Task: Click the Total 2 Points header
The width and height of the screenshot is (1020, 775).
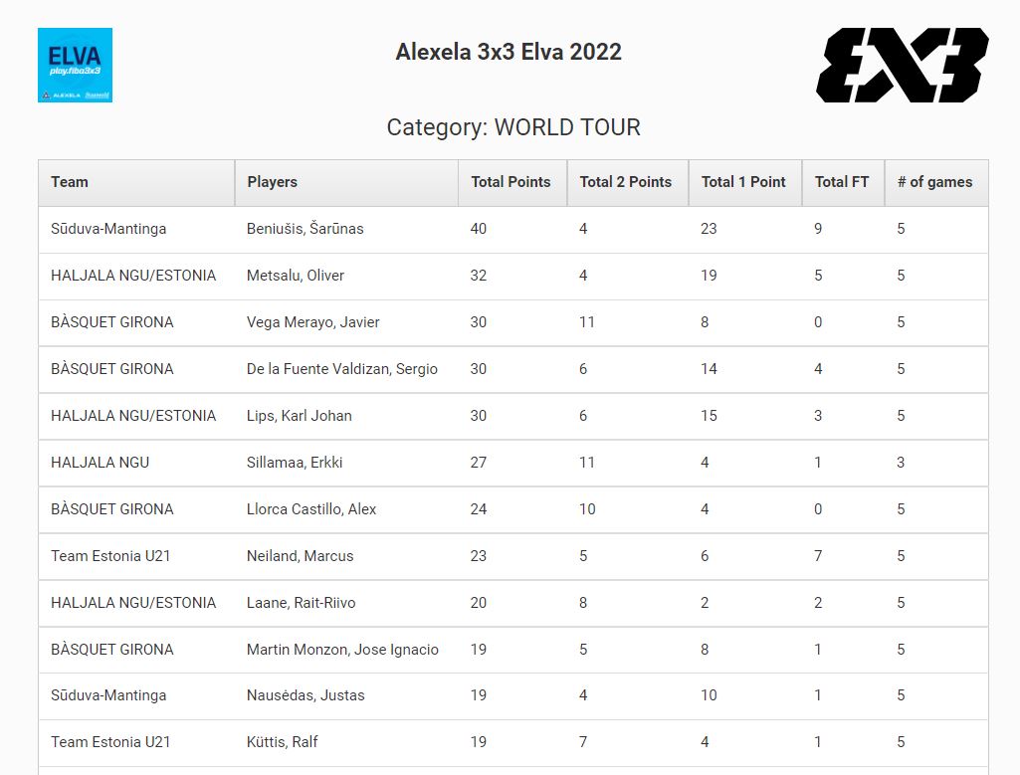Action: (x=625, y=182)
